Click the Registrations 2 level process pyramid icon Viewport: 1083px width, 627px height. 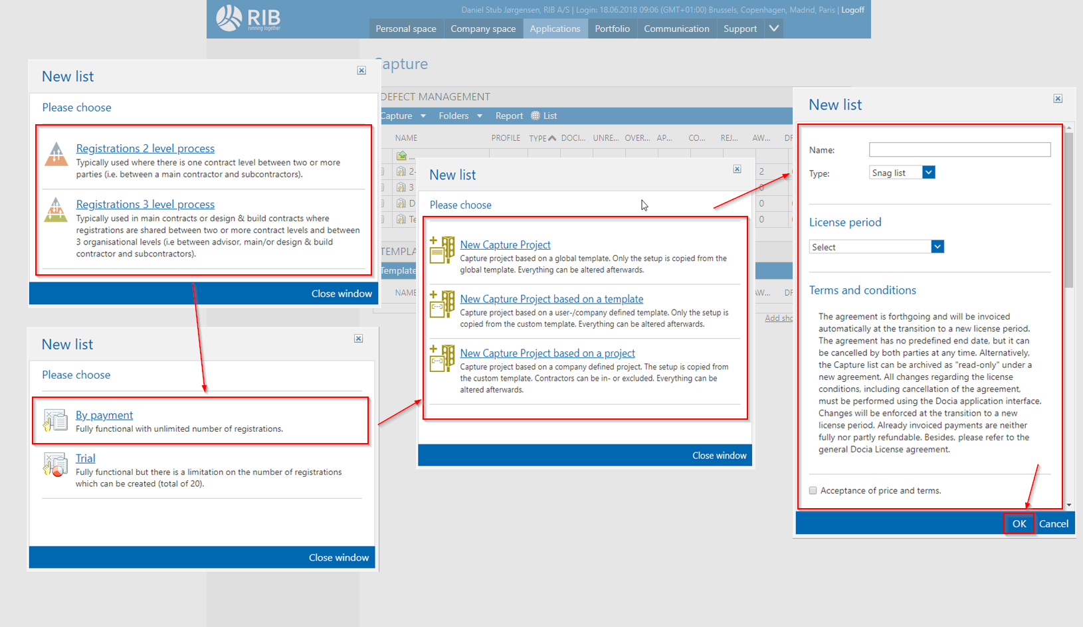pos(56,154)
